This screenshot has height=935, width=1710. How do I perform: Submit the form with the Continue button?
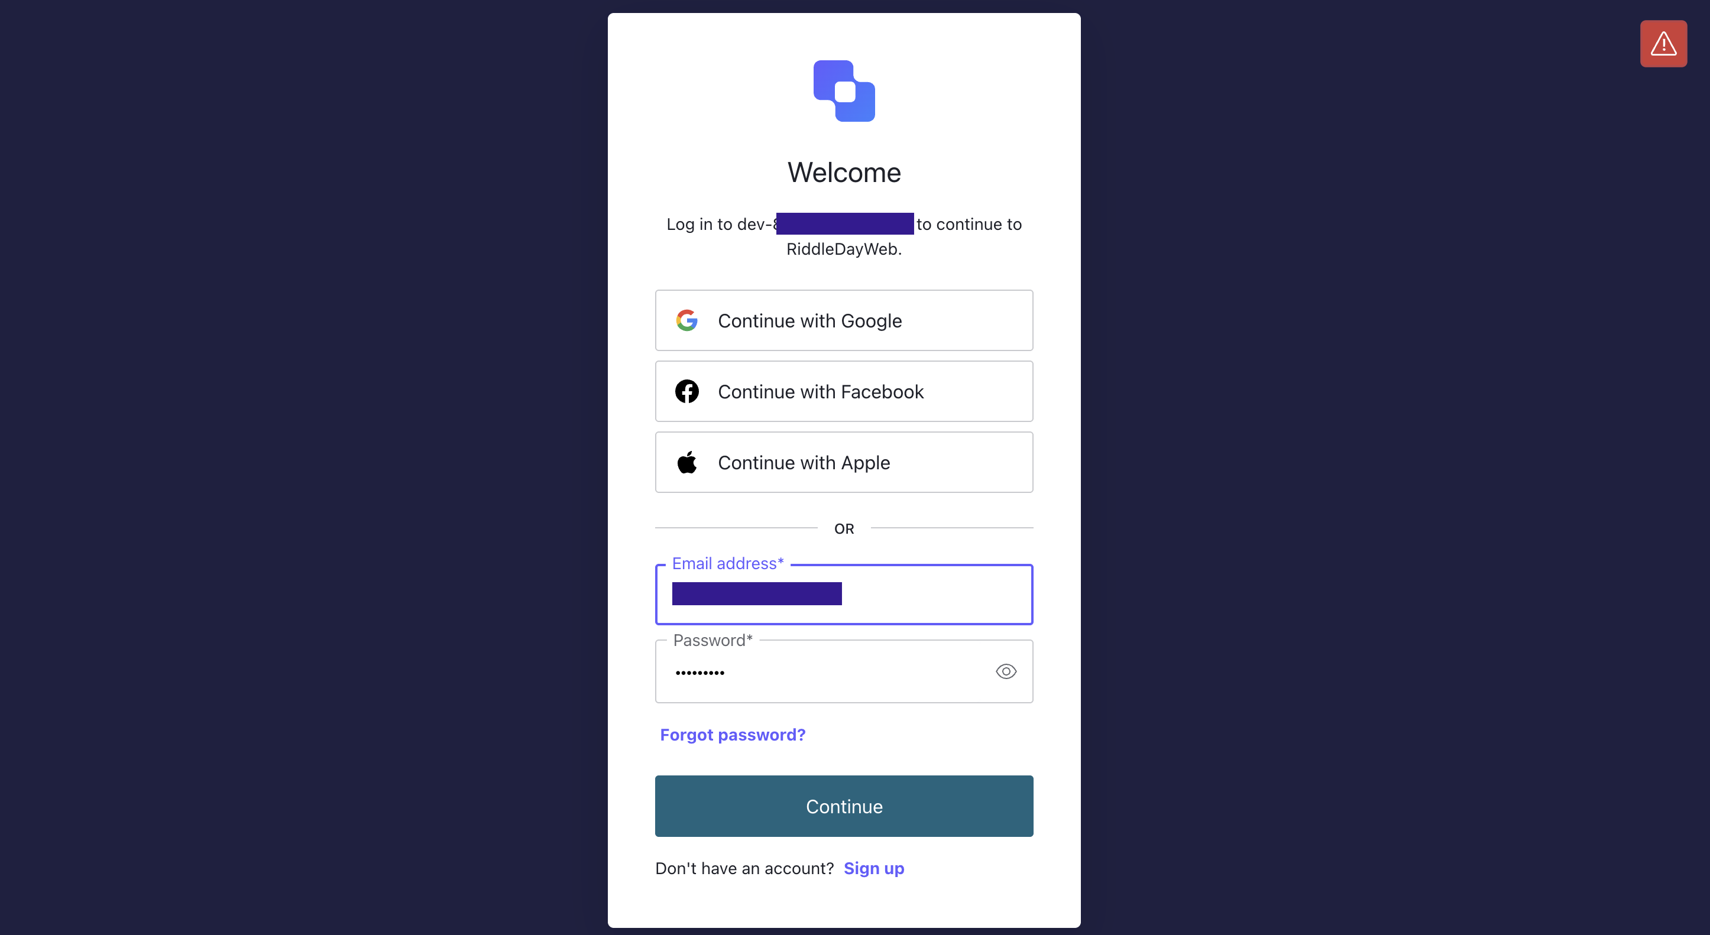pyautogui.click(x=844, y=806)
